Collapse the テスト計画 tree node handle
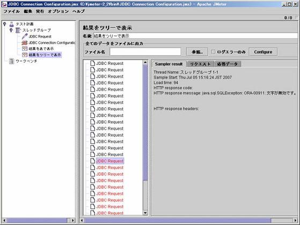This screenshot has width=300, height=225. [5, 24]
